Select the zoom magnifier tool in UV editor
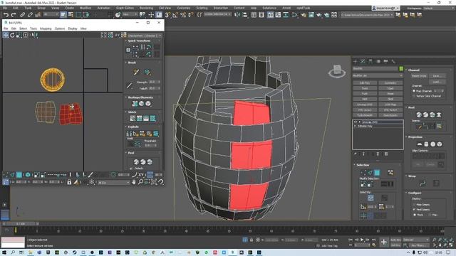This screenshot has width=456, height=256. coord(140,182)
